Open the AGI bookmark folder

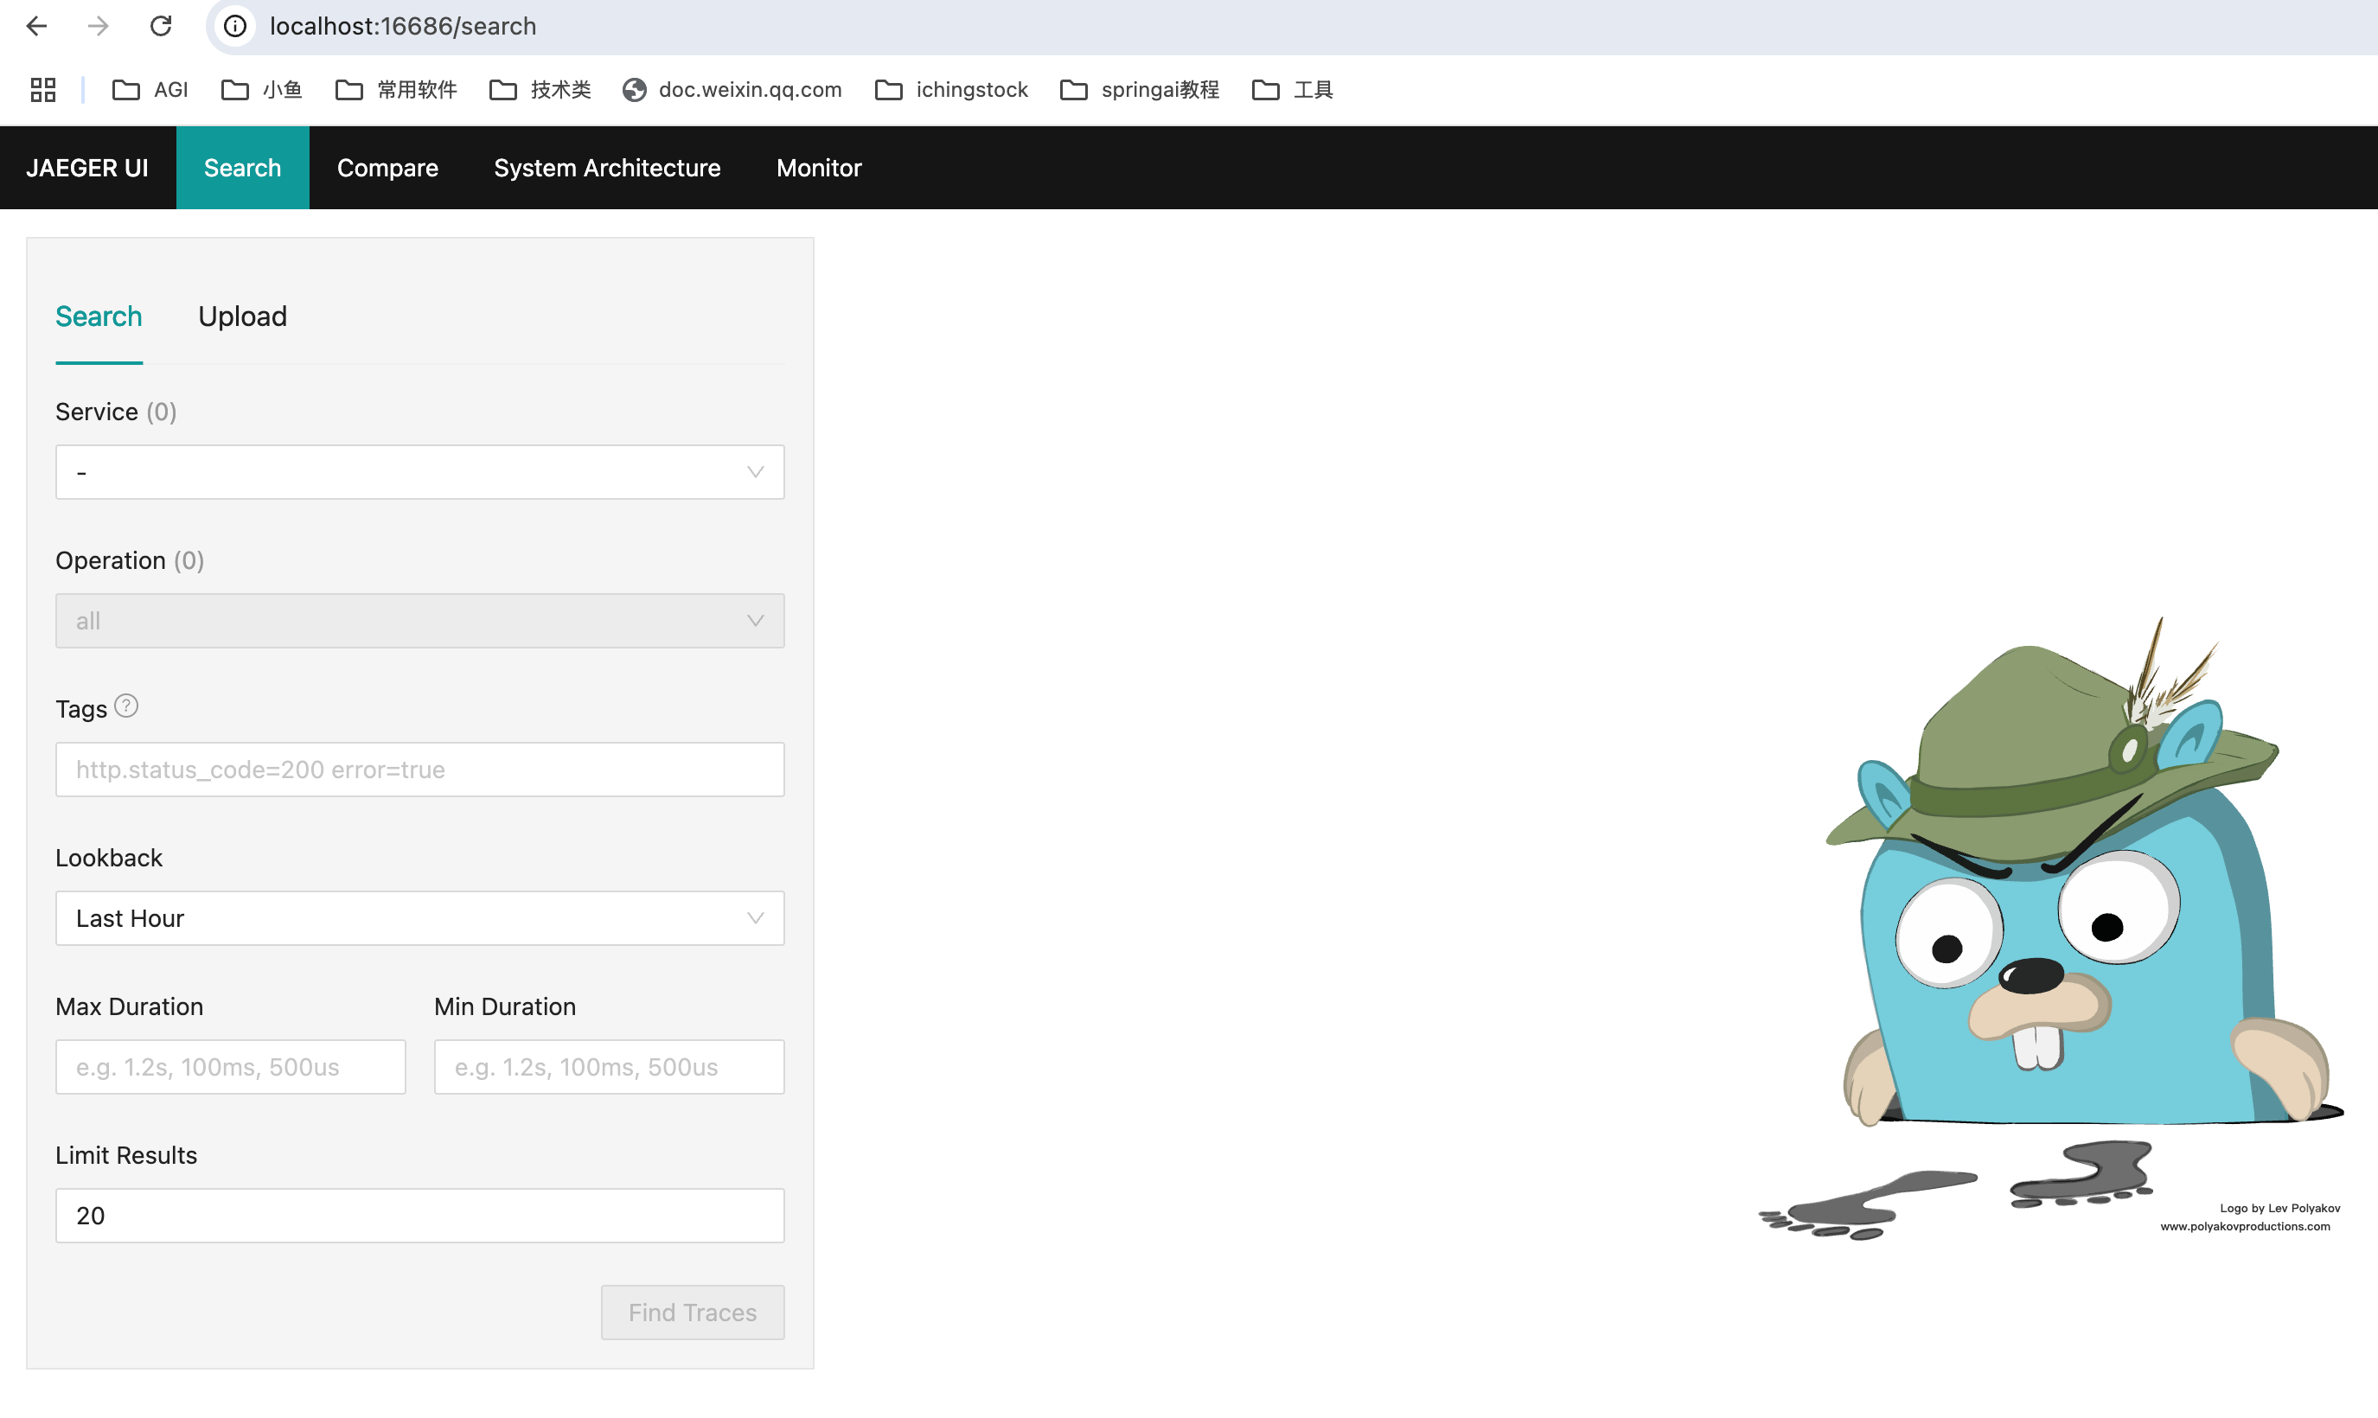(x=151, y=90)
